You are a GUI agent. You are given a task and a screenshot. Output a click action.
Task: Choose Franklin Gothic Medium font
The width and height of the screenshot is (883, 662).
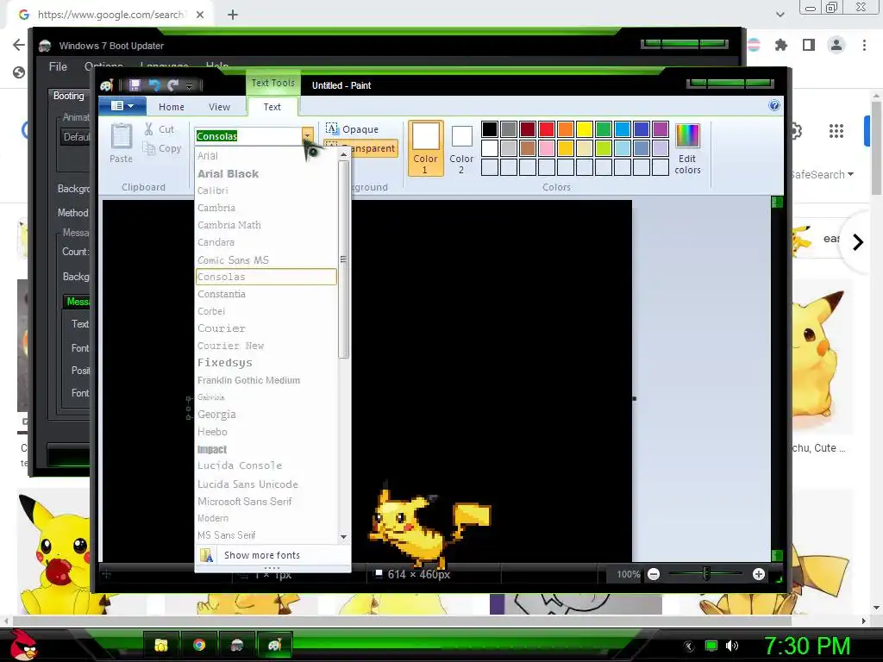coord(266,380)
